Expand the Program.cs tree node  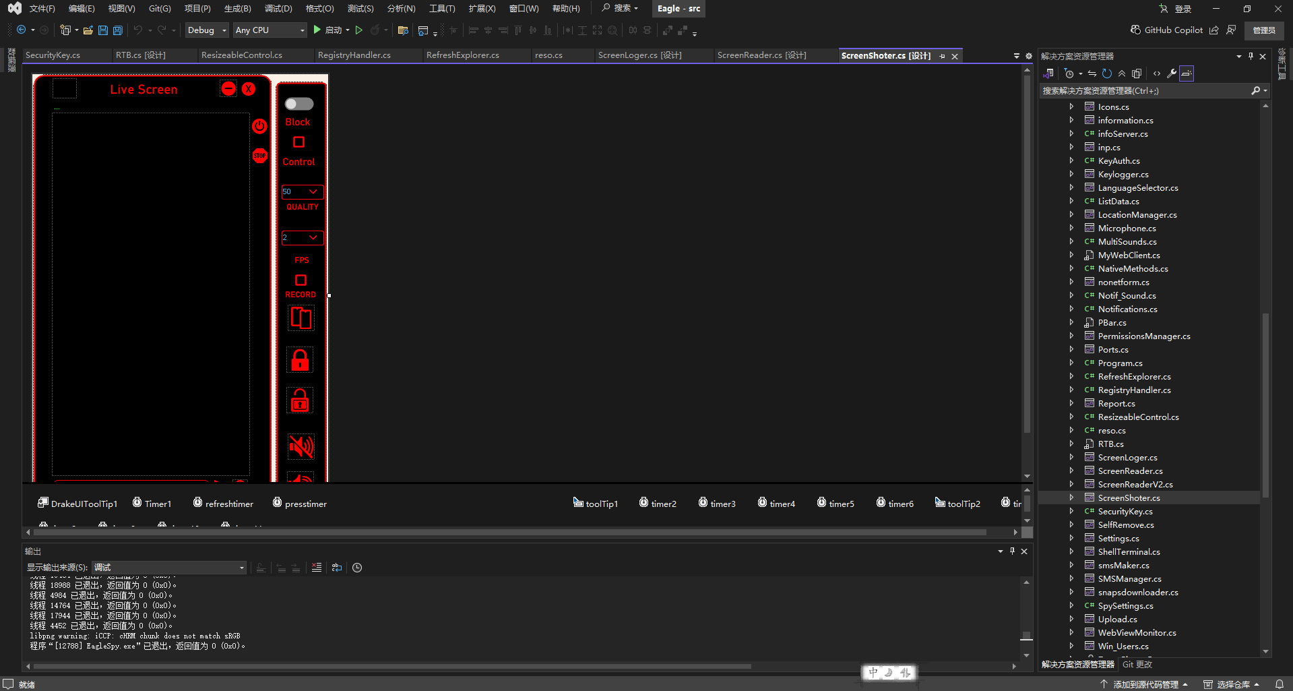point(1071,363)
